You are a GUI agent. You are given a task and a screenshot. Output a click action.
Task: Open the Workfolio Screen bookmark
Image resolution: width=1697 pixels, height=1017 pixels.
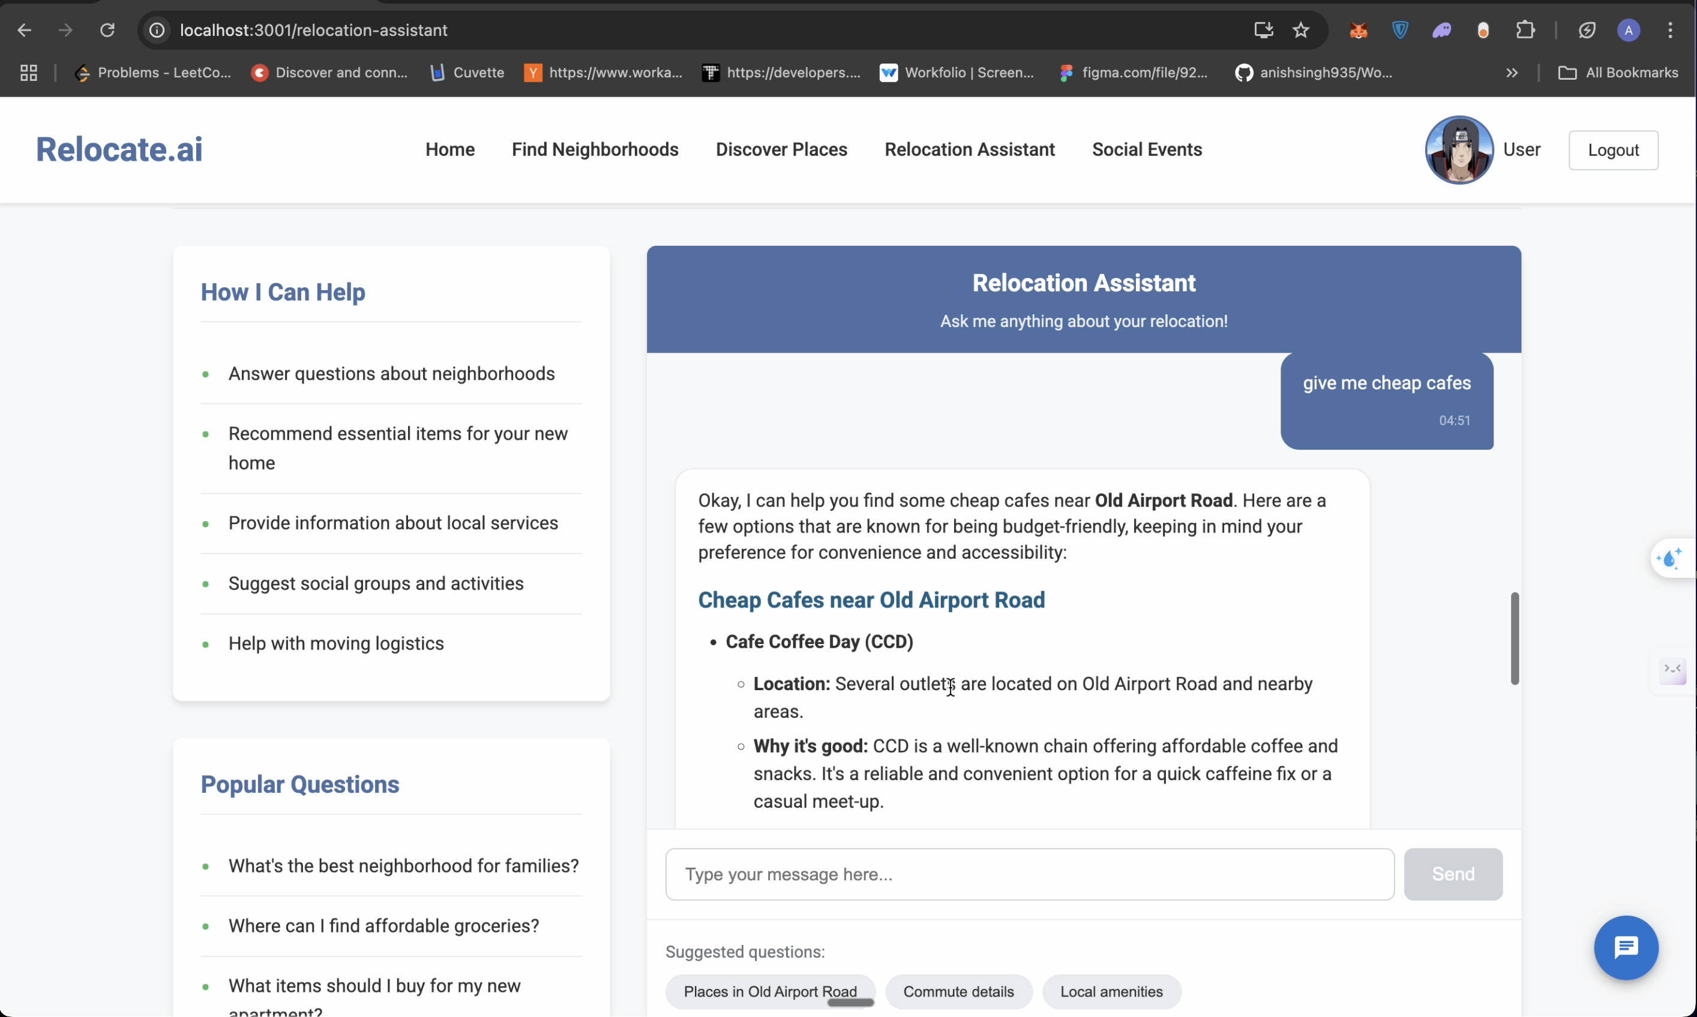click(957, 73)
